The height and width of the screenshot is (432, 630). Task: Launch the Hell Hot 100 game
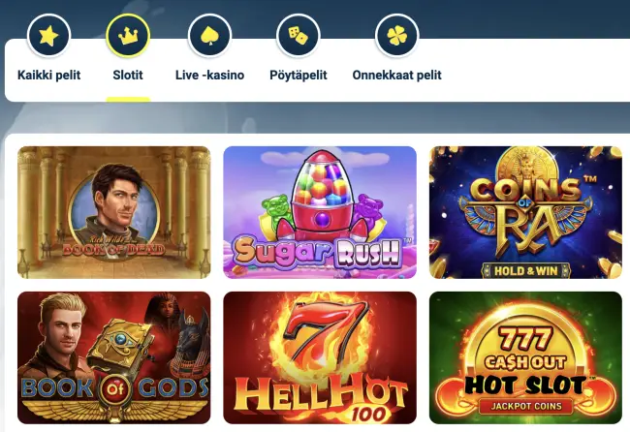(320, 357)
